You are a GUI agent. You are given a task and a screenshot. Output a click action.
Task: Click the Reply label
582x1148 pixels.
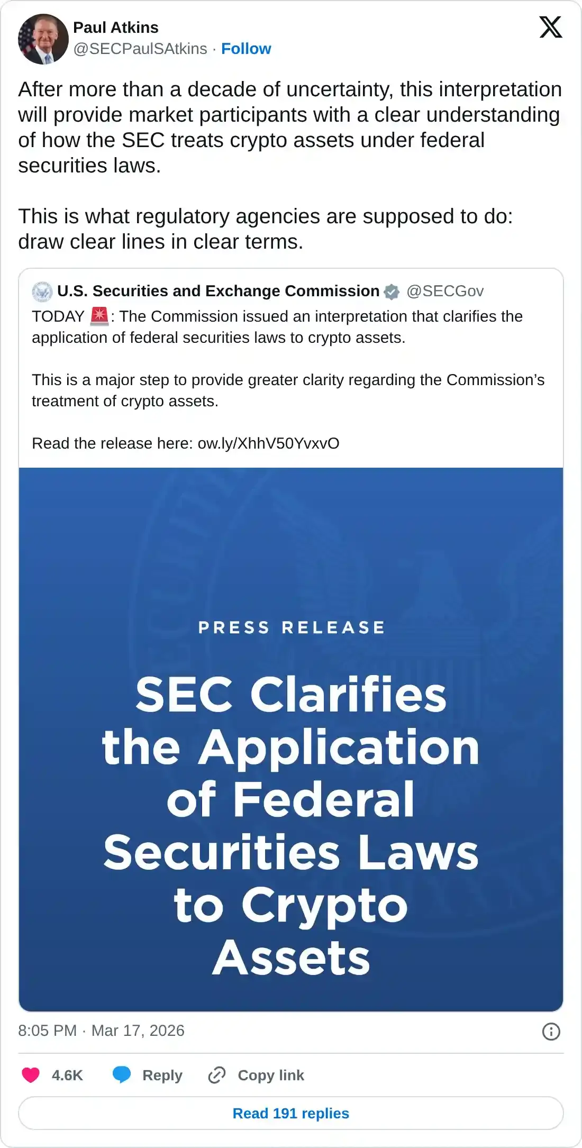click(161, 1075)
